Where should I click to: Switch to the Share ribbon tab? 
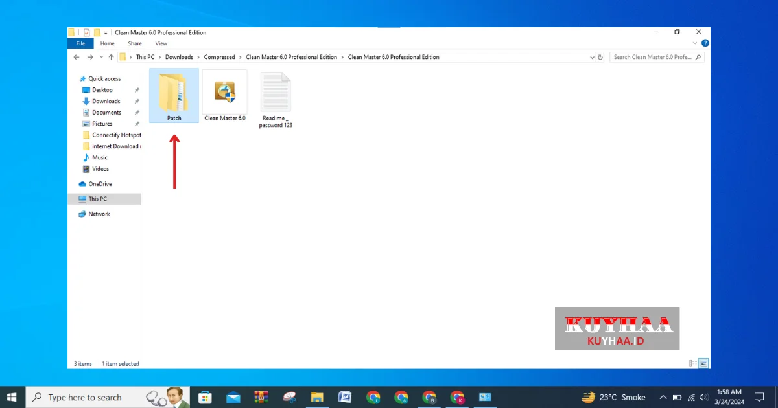[x=135, y=43]
